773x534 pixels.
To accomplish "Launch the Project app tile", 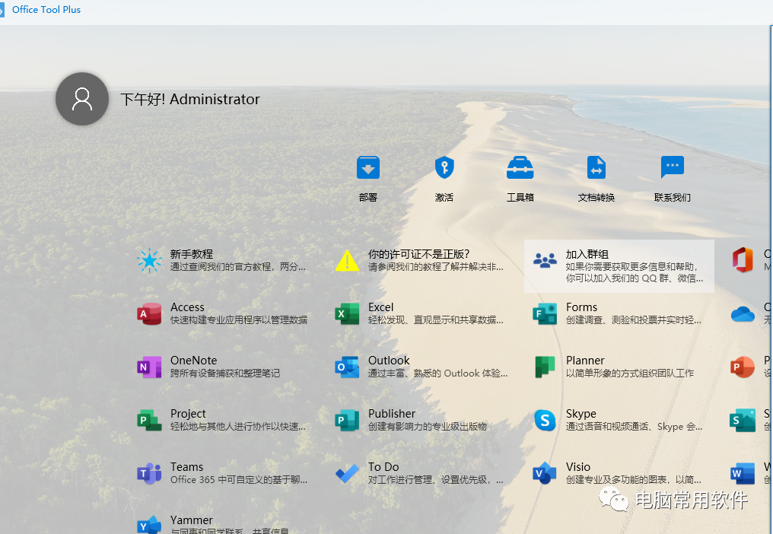I will 224,420.
